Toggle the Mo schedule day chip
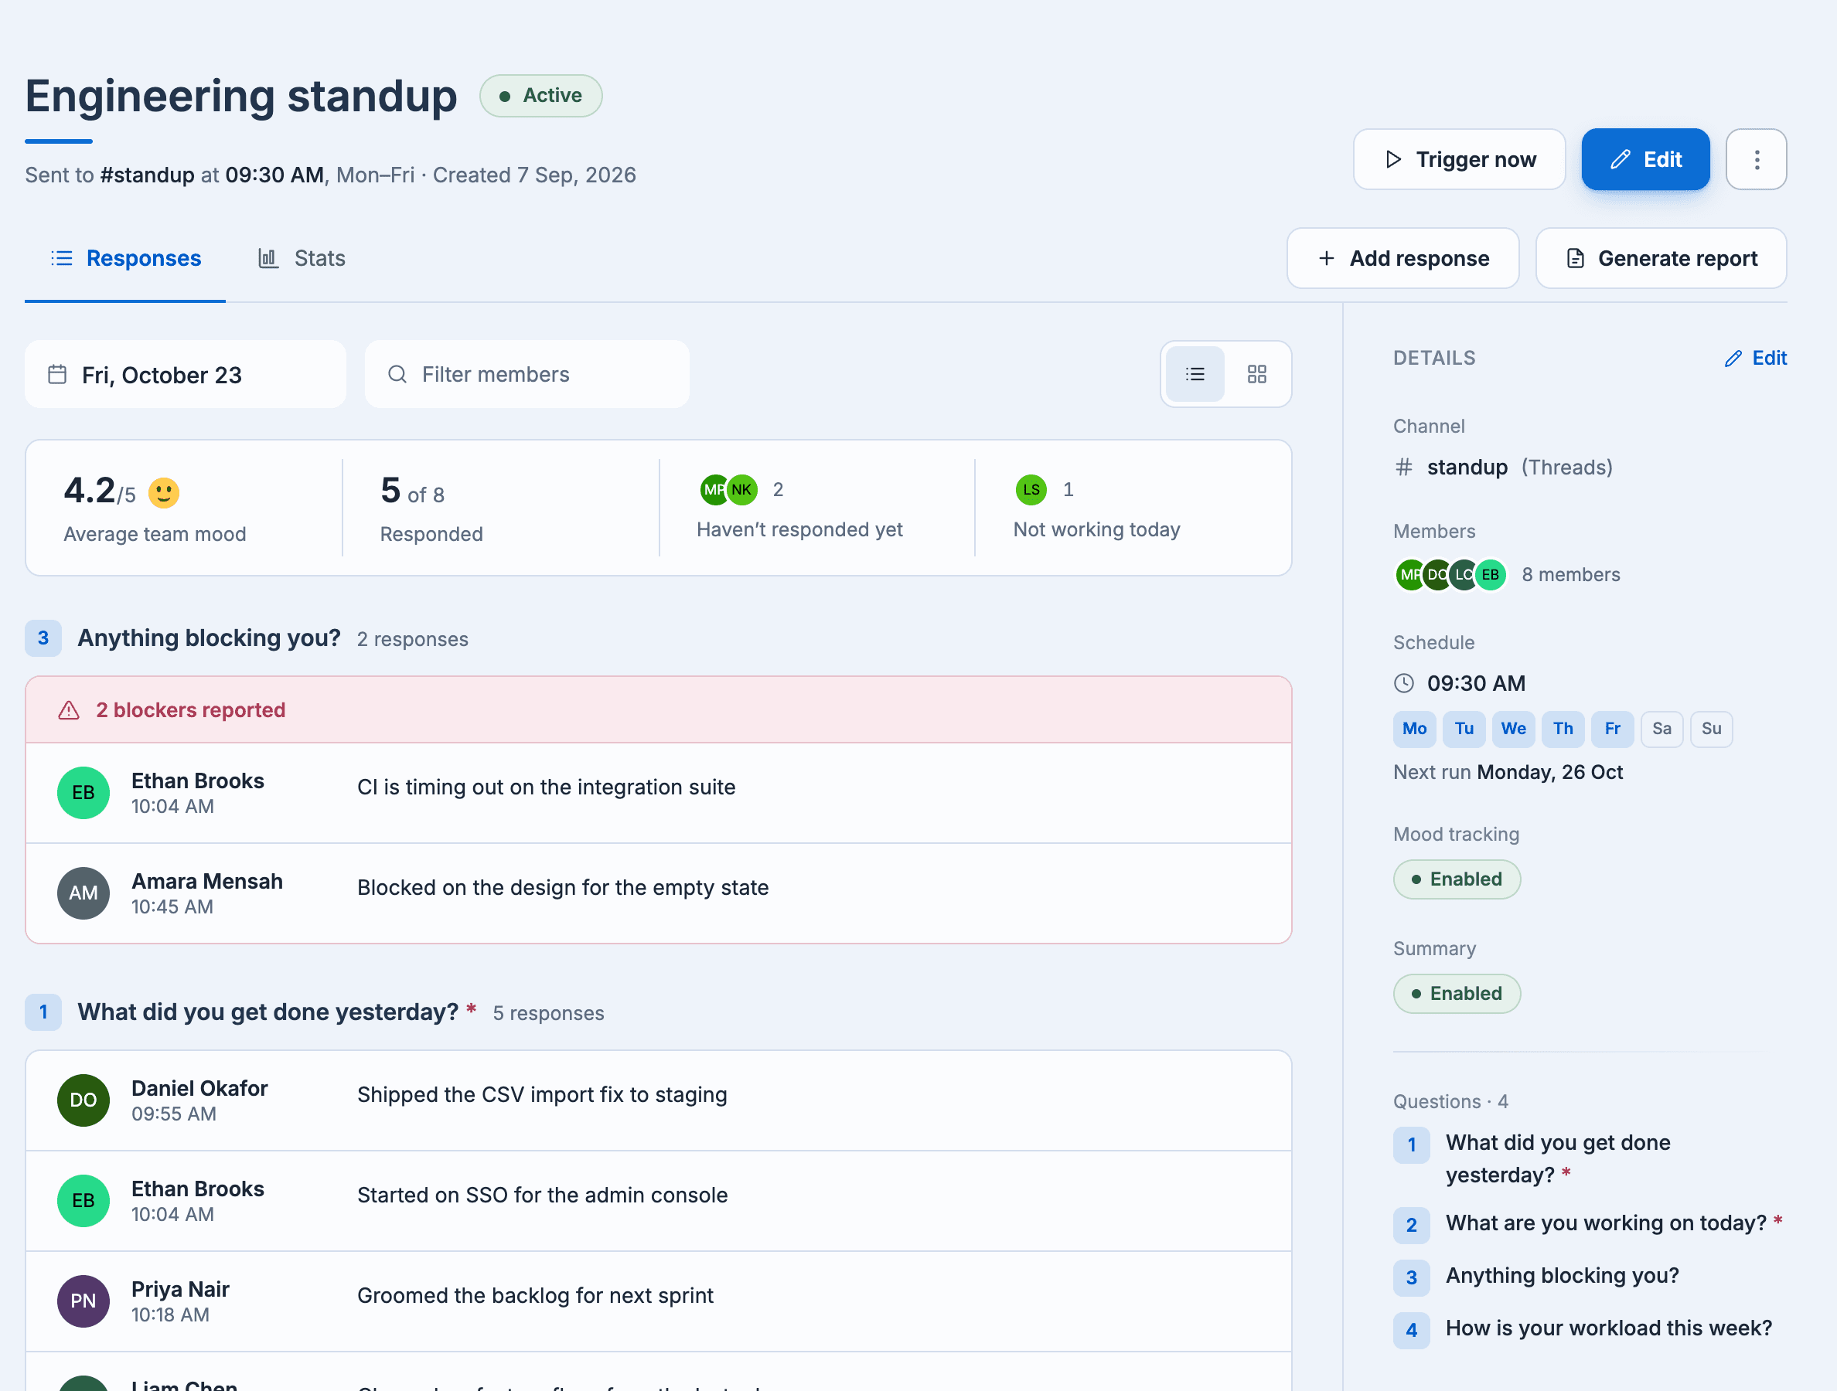This screenshot has width=1837, height=1391. click(x=1414, y=729)
